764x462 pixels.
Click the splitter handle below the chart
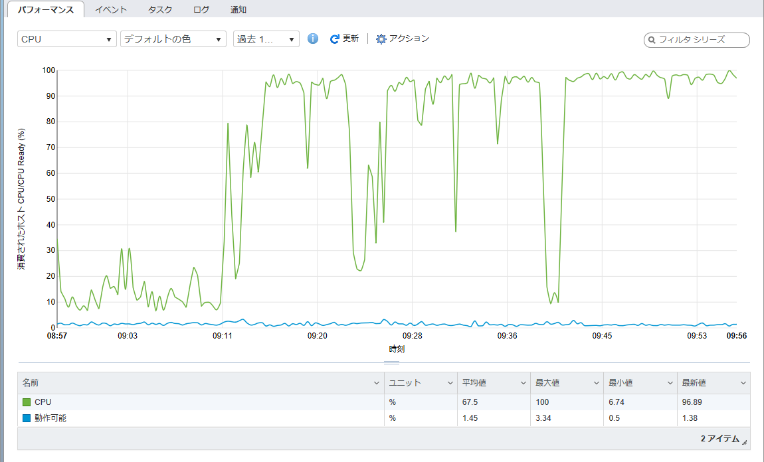(391, 362)
